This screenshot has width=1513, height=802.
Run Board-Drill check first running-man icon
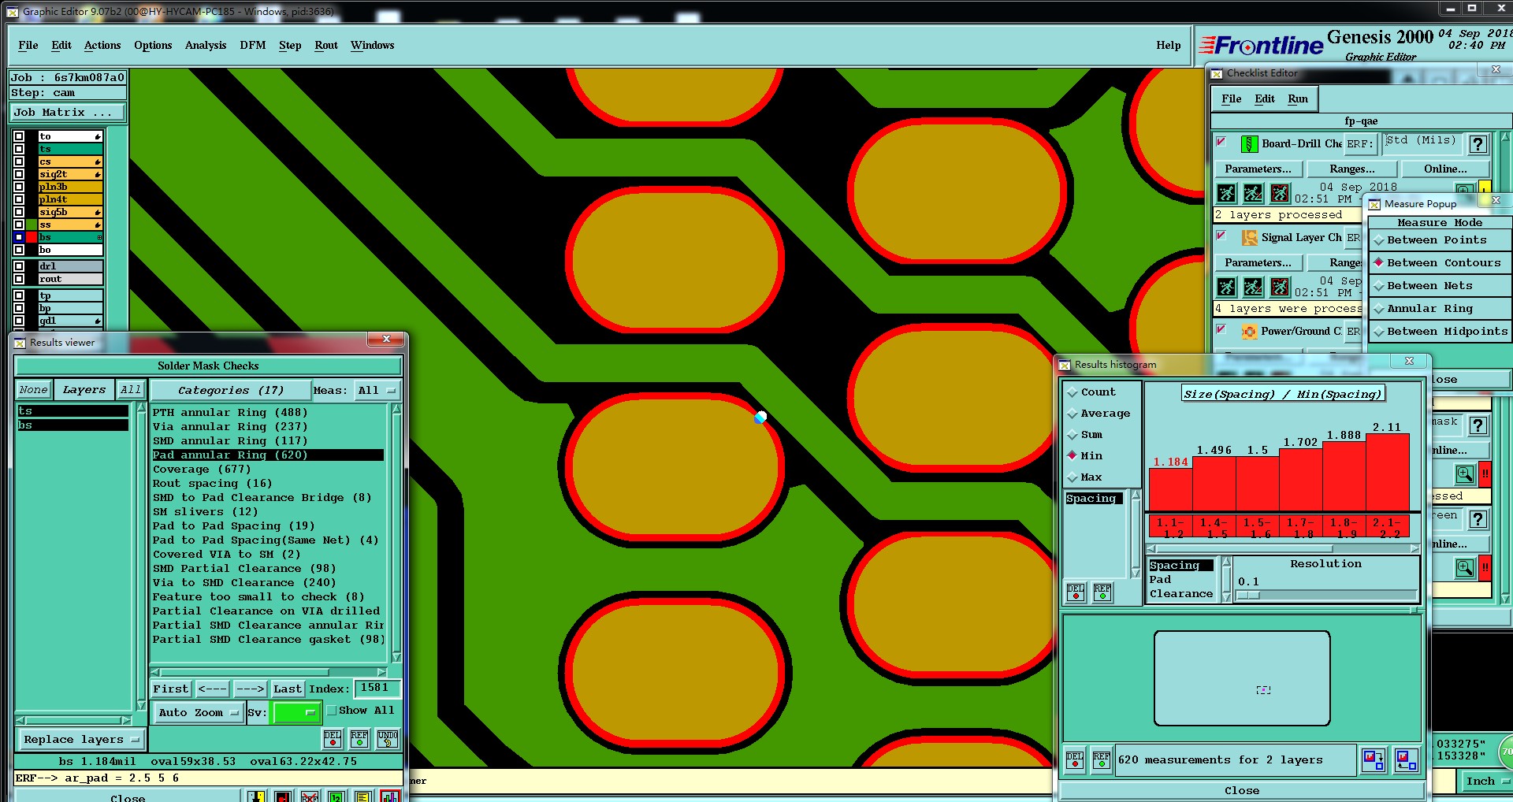pyautogui.click(x=1226, y=193)
